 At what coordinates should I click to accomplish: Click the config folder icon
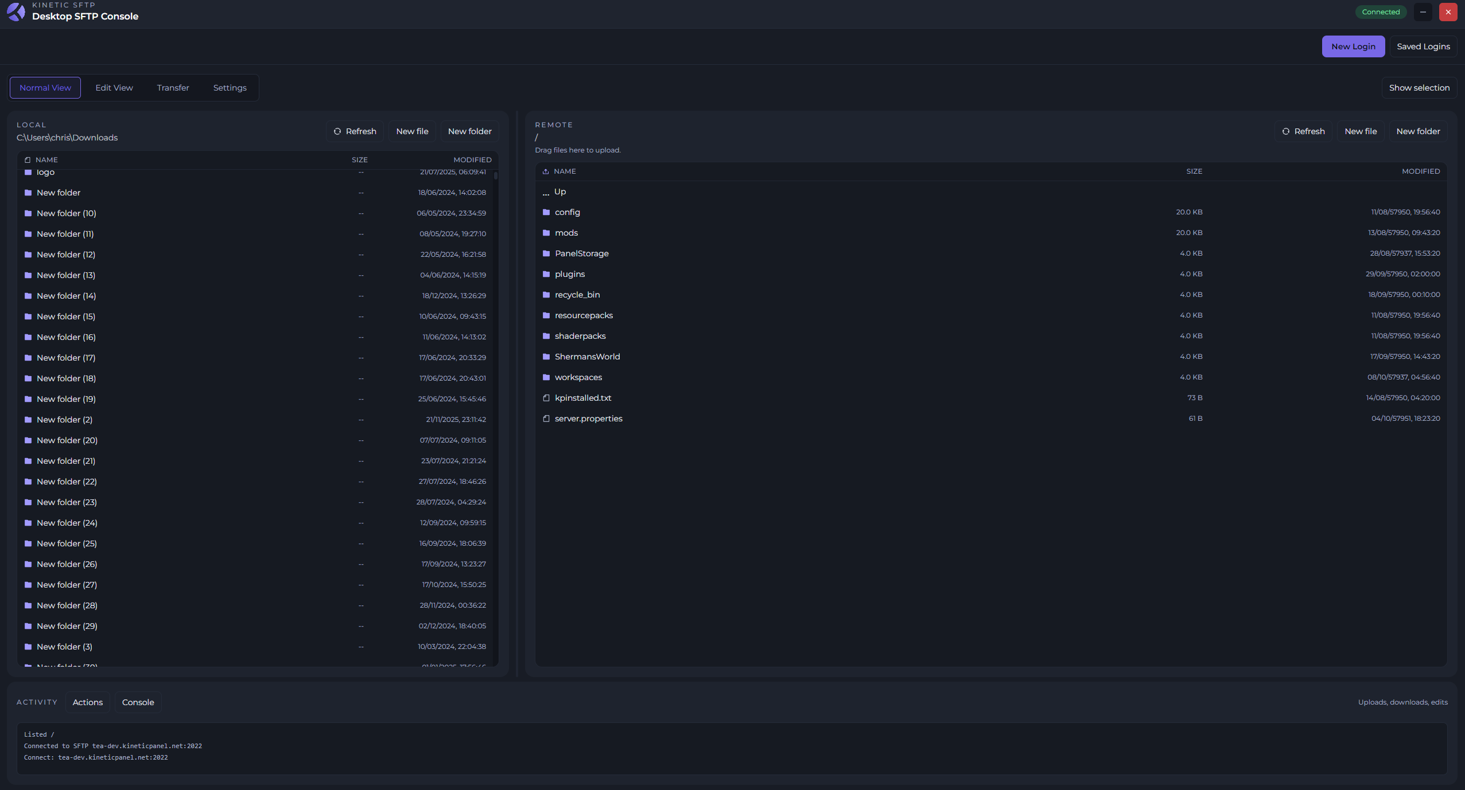click(x=546, y=212)
